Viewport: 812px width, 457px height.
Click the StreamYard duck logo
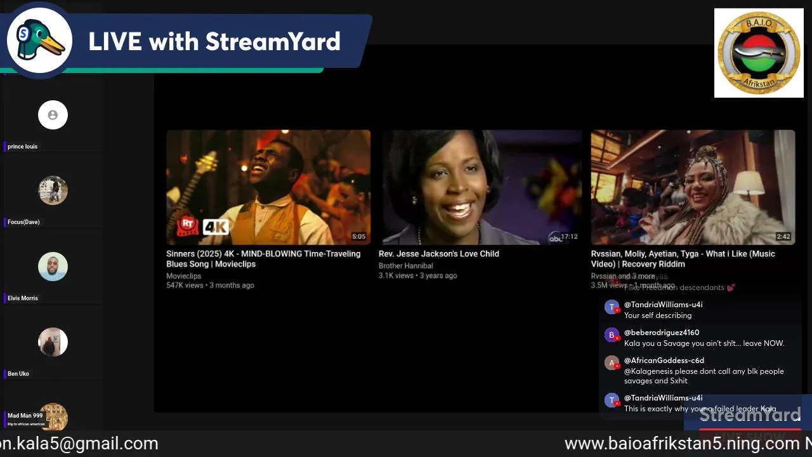click(x=39, y=39)
